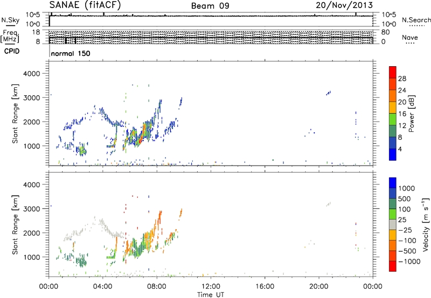The height and width of the screenshot is (298, 431).
Task: Click the Beam 09 label
Action: click(210, 6)
